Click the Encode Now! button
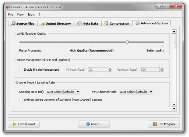 (x=24, y=124)
